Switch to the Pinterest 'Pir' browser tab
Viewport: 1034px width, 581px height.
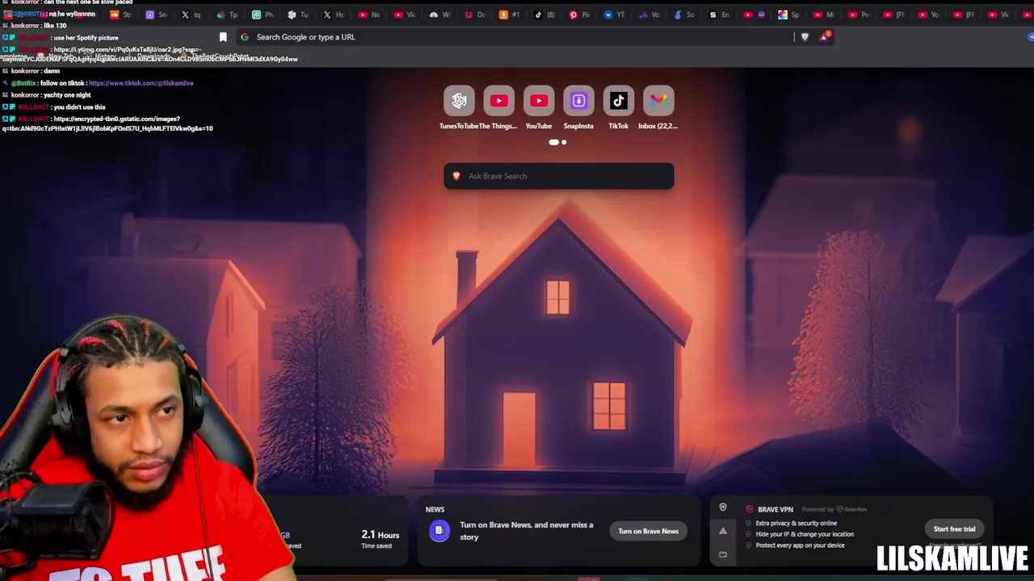(580, 15)
